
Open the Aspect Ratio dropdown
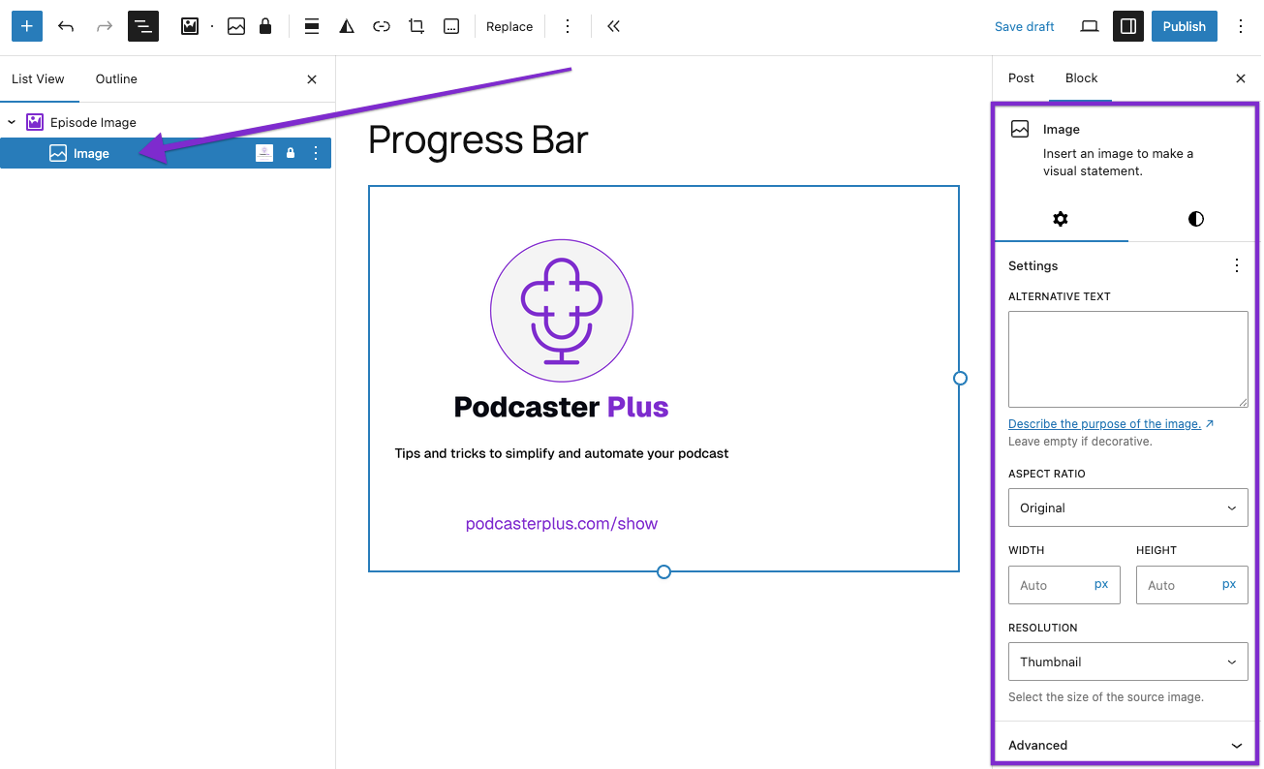[1127, 508]
